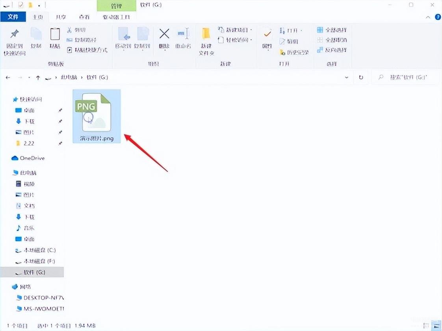Open the ribbon Open dropdown
The image size is (442, 331).
[291, 30]
